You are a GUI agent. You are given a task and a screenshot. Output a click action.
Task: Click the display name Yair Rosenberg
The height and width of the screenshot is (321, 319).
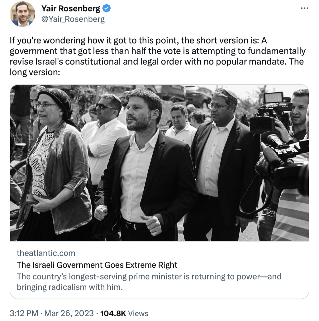coord(71,9)
